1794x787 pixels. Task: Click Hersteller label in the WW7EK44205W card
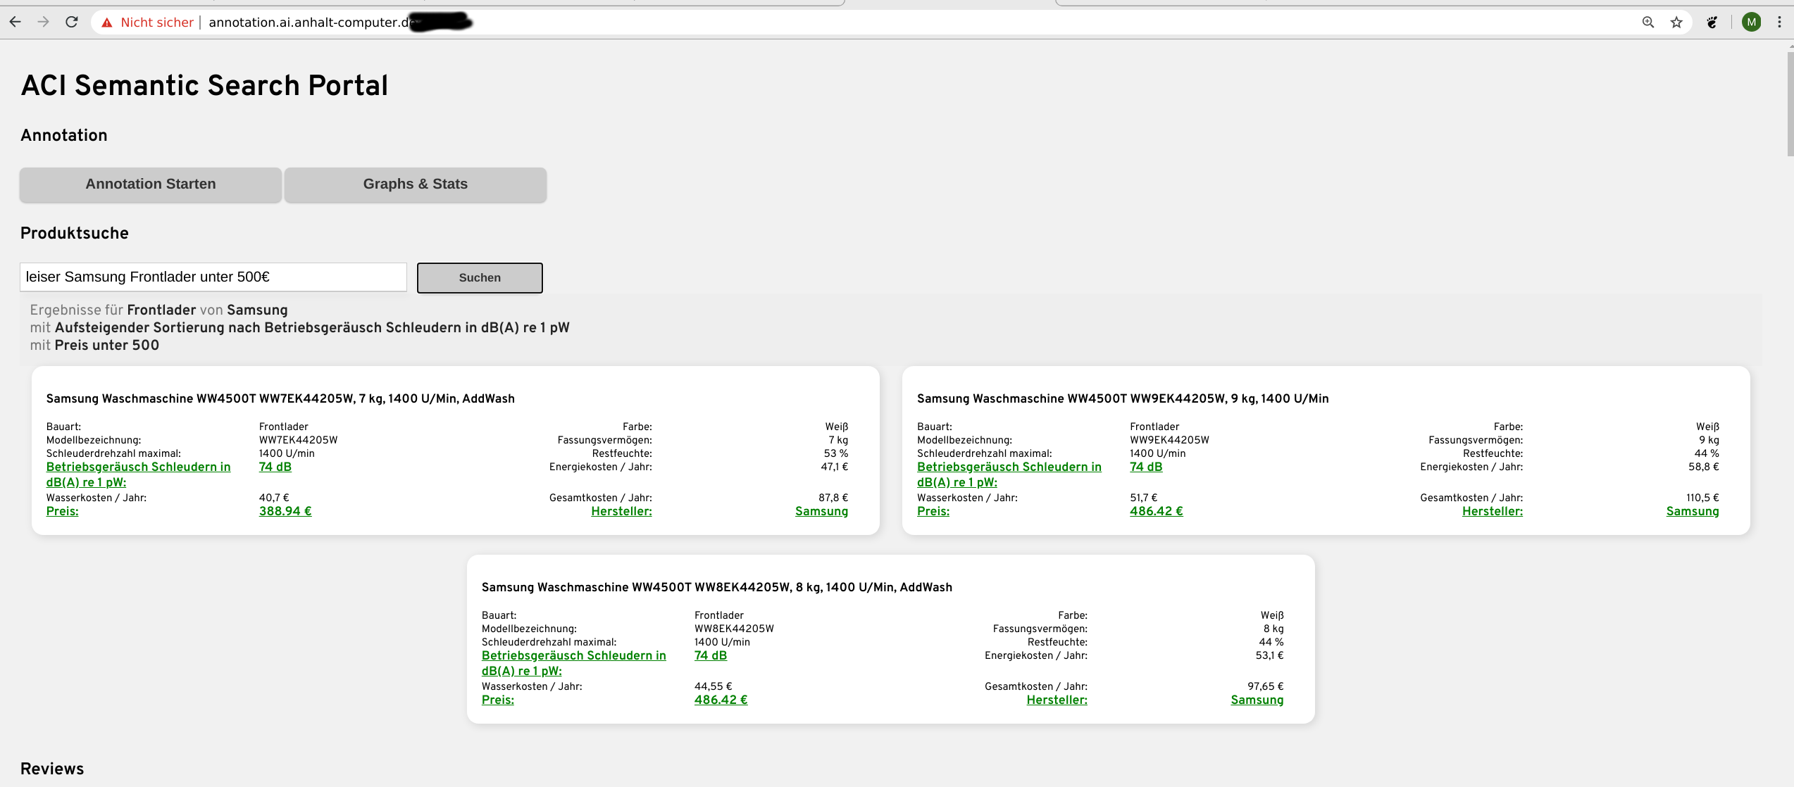(x=621, y=511)
